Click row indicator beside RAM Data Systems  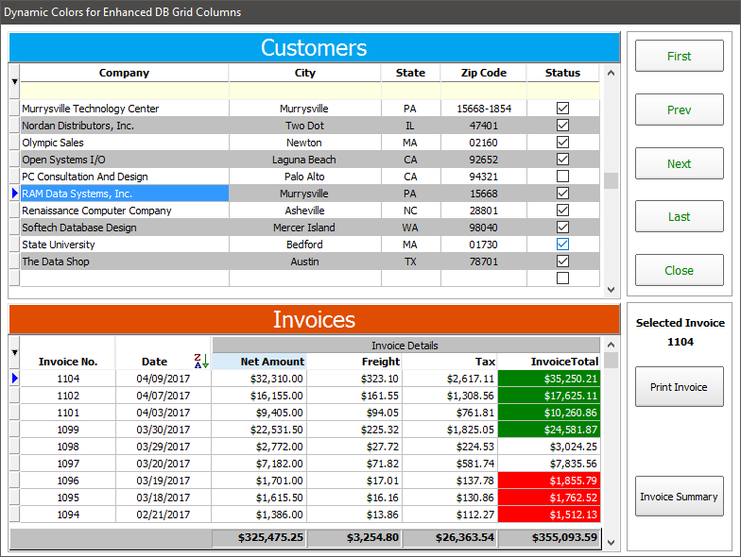14,194
